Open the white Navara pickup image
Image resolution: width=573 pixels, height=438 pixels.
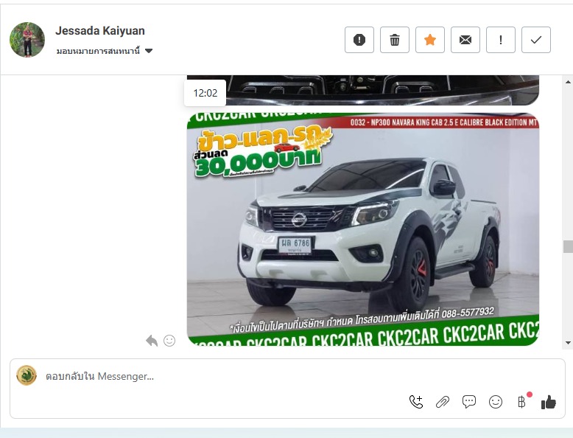[363, 229]
